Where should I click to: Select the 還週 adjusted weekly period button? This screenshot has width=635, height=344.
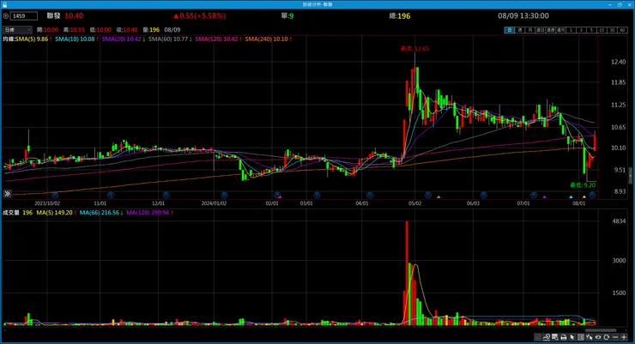tap(551, 30)
